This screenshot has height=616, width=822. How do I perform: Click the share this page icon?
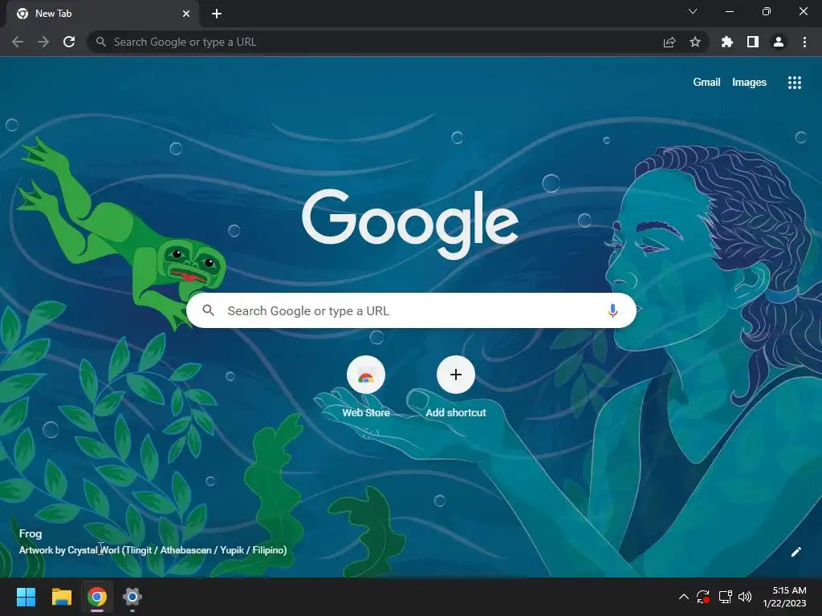669,43
